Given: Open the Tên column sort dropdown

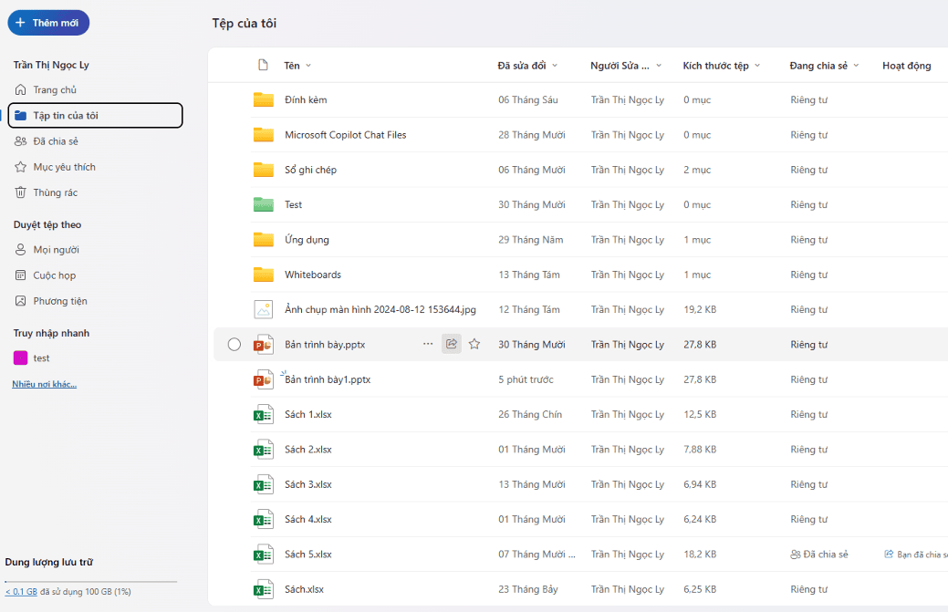Looking at the screenshot, I should [x=308, y=66].
